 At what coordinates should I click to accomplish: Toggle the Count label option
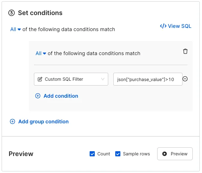tap(104, 154)
